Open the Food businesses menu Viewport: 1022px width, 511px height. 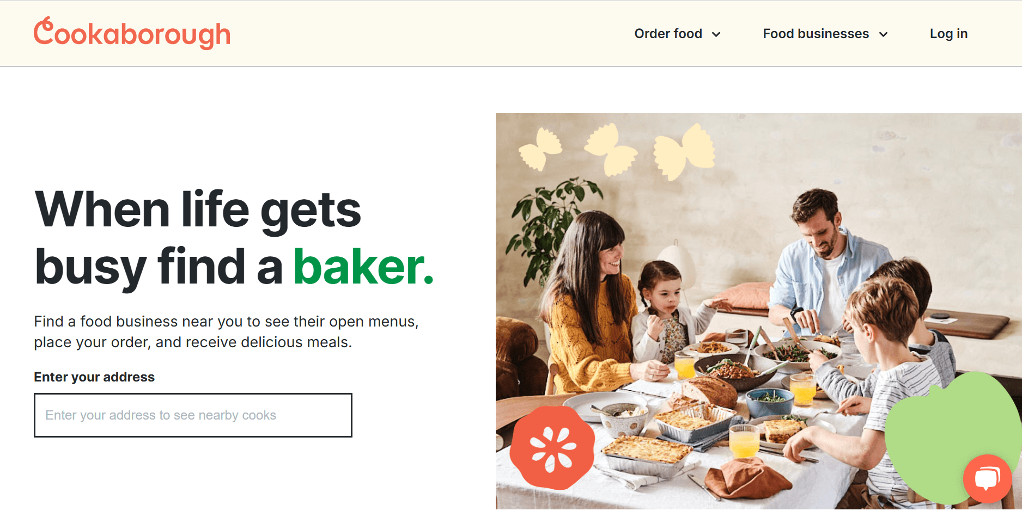click(825, 34)
